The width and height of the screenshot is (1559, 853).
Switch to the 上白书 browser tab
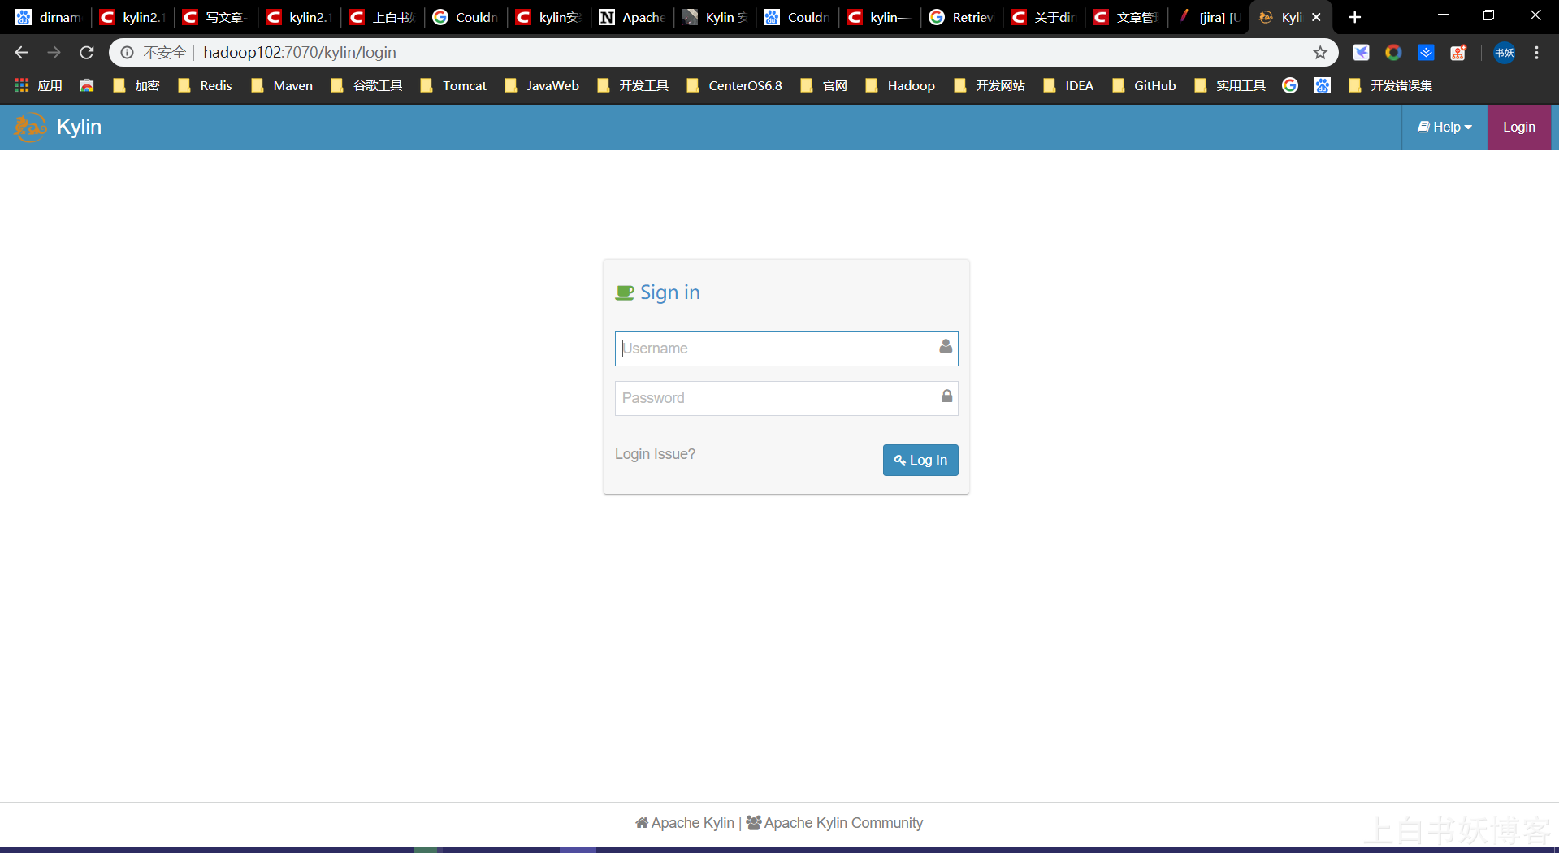coord(383,17)
